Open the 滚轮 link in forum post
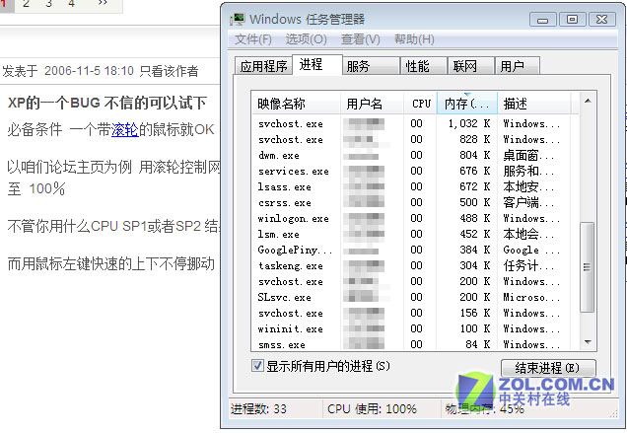 [125, 129]
